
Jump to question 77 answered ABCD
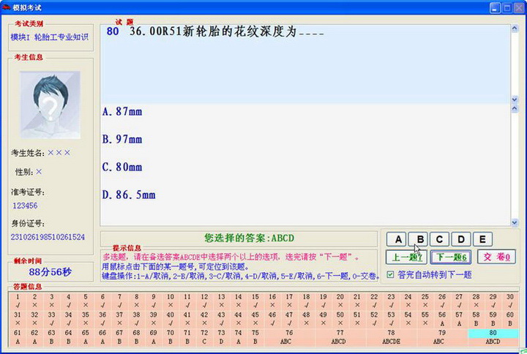[340, 337]
